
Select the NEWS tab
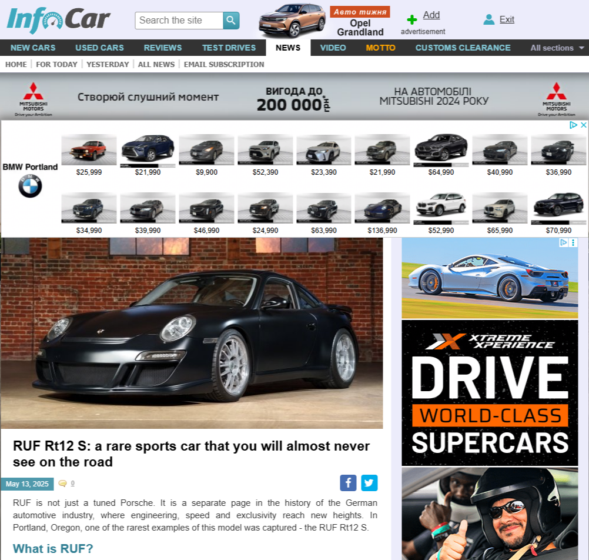288,48
